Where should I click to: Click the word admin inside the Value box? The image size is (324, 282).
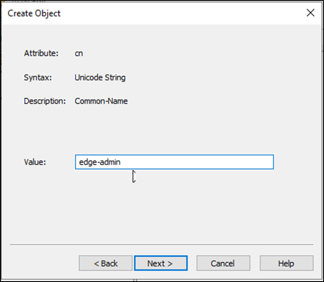(109, 162)
